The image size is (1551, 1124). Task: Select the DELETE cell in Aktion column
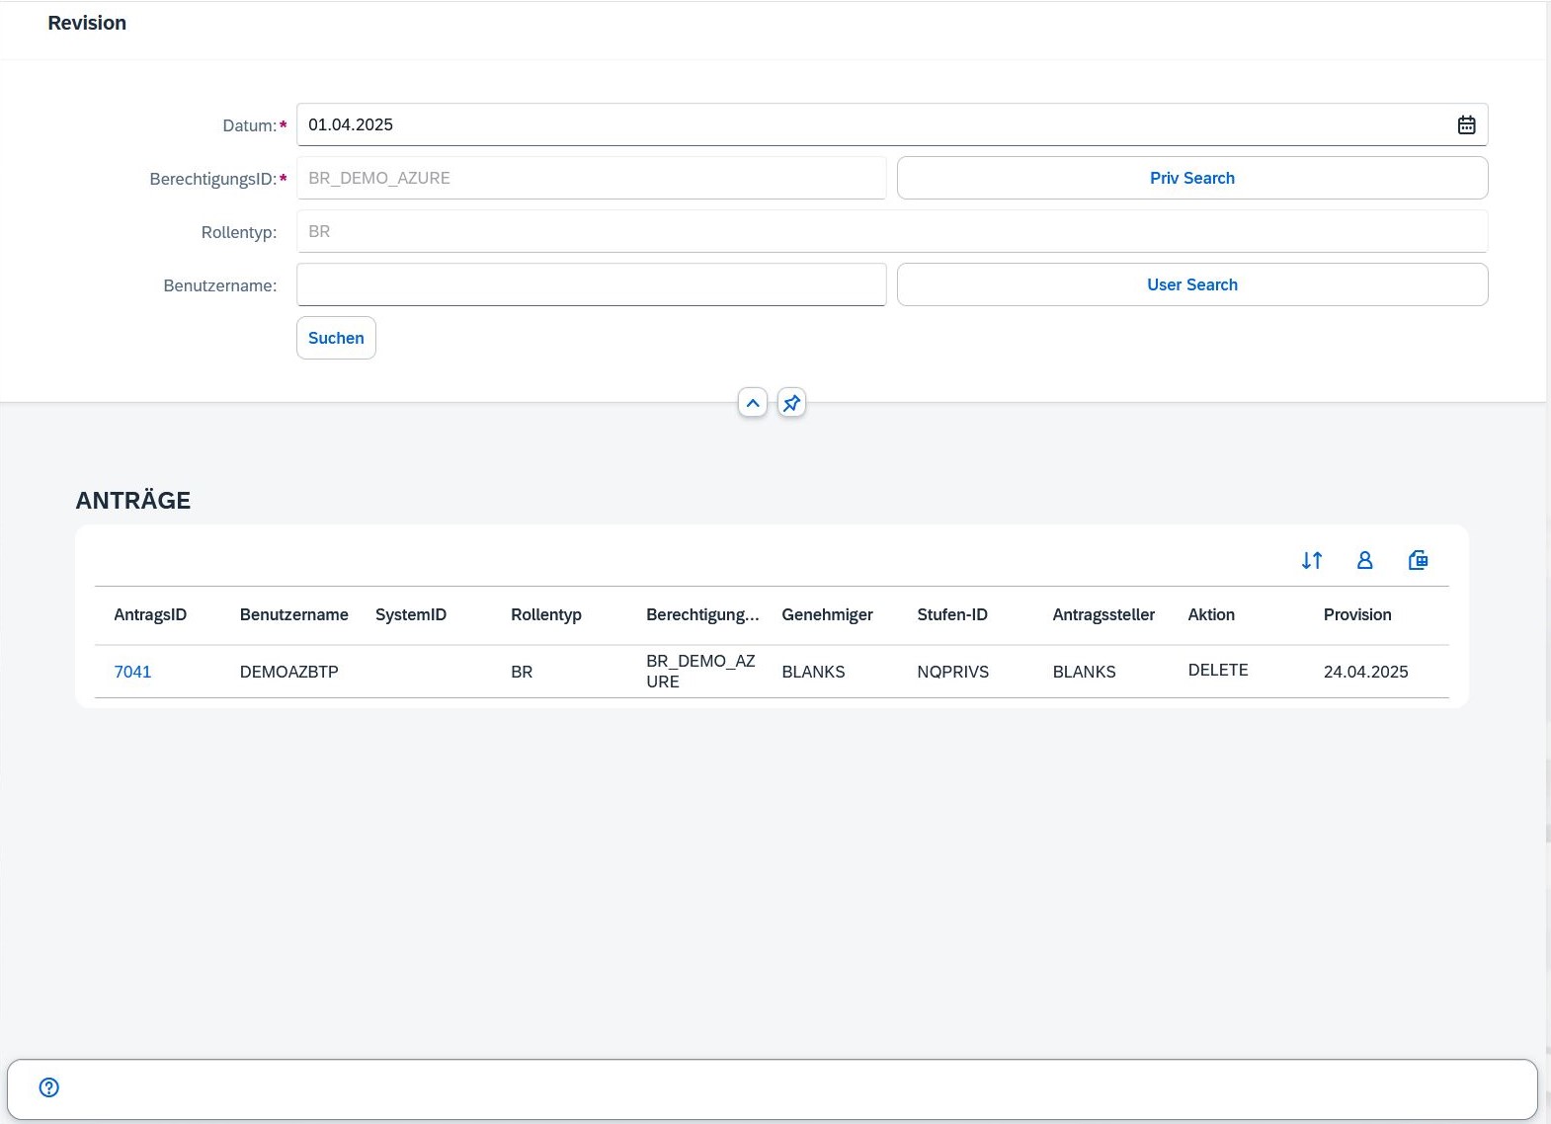coord(1217,670)
